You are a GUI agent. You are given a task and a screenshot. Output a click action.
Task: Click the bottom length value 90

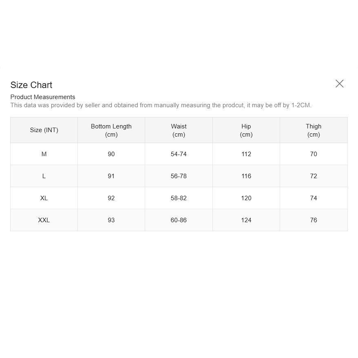tap(111, 154)
